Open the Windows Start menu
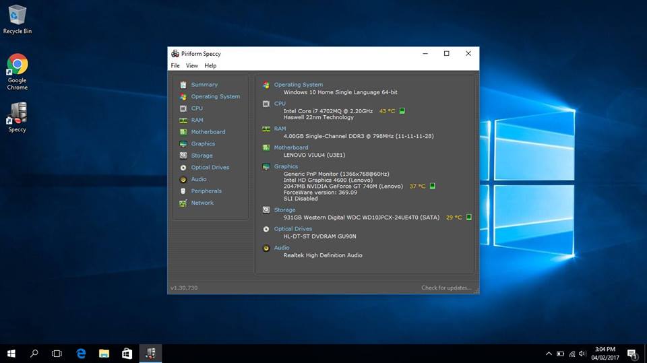The image size is (647, 363). [11, 354]
